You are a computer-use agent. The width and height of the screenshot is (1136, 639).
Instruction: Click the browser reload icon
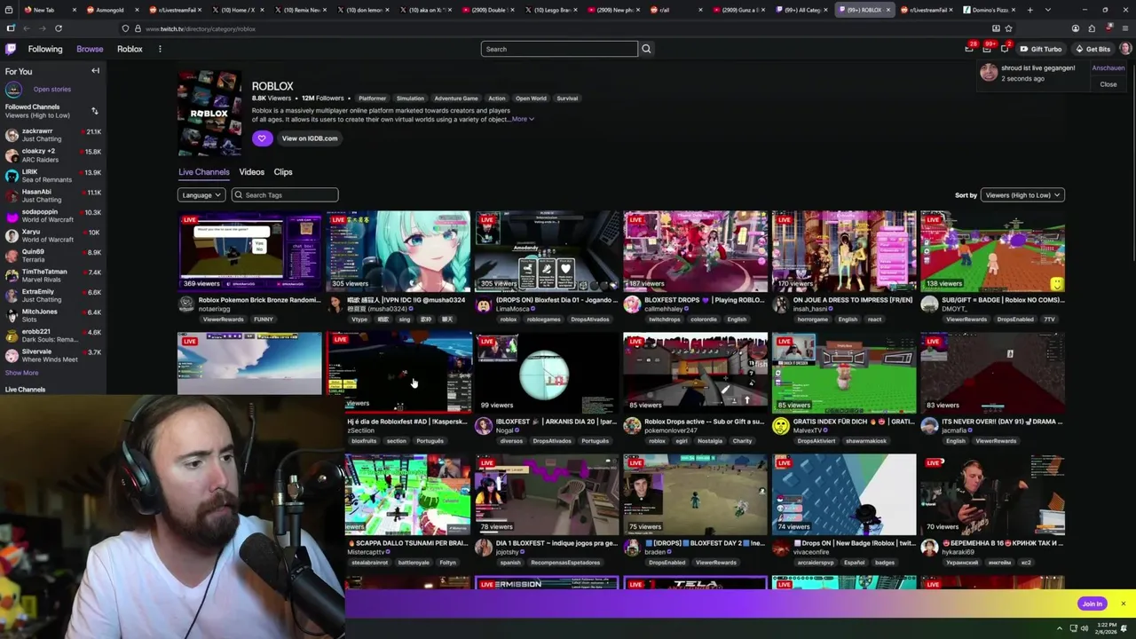59,28
